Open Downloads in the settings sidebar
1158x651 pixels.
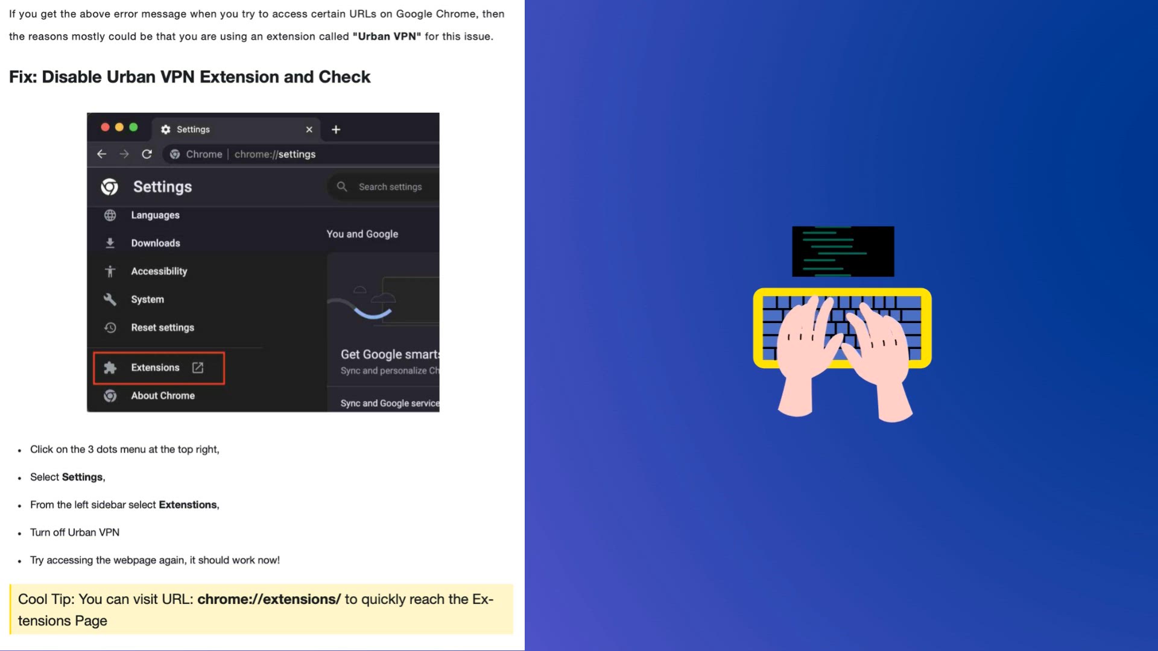[x=156, y=243]
